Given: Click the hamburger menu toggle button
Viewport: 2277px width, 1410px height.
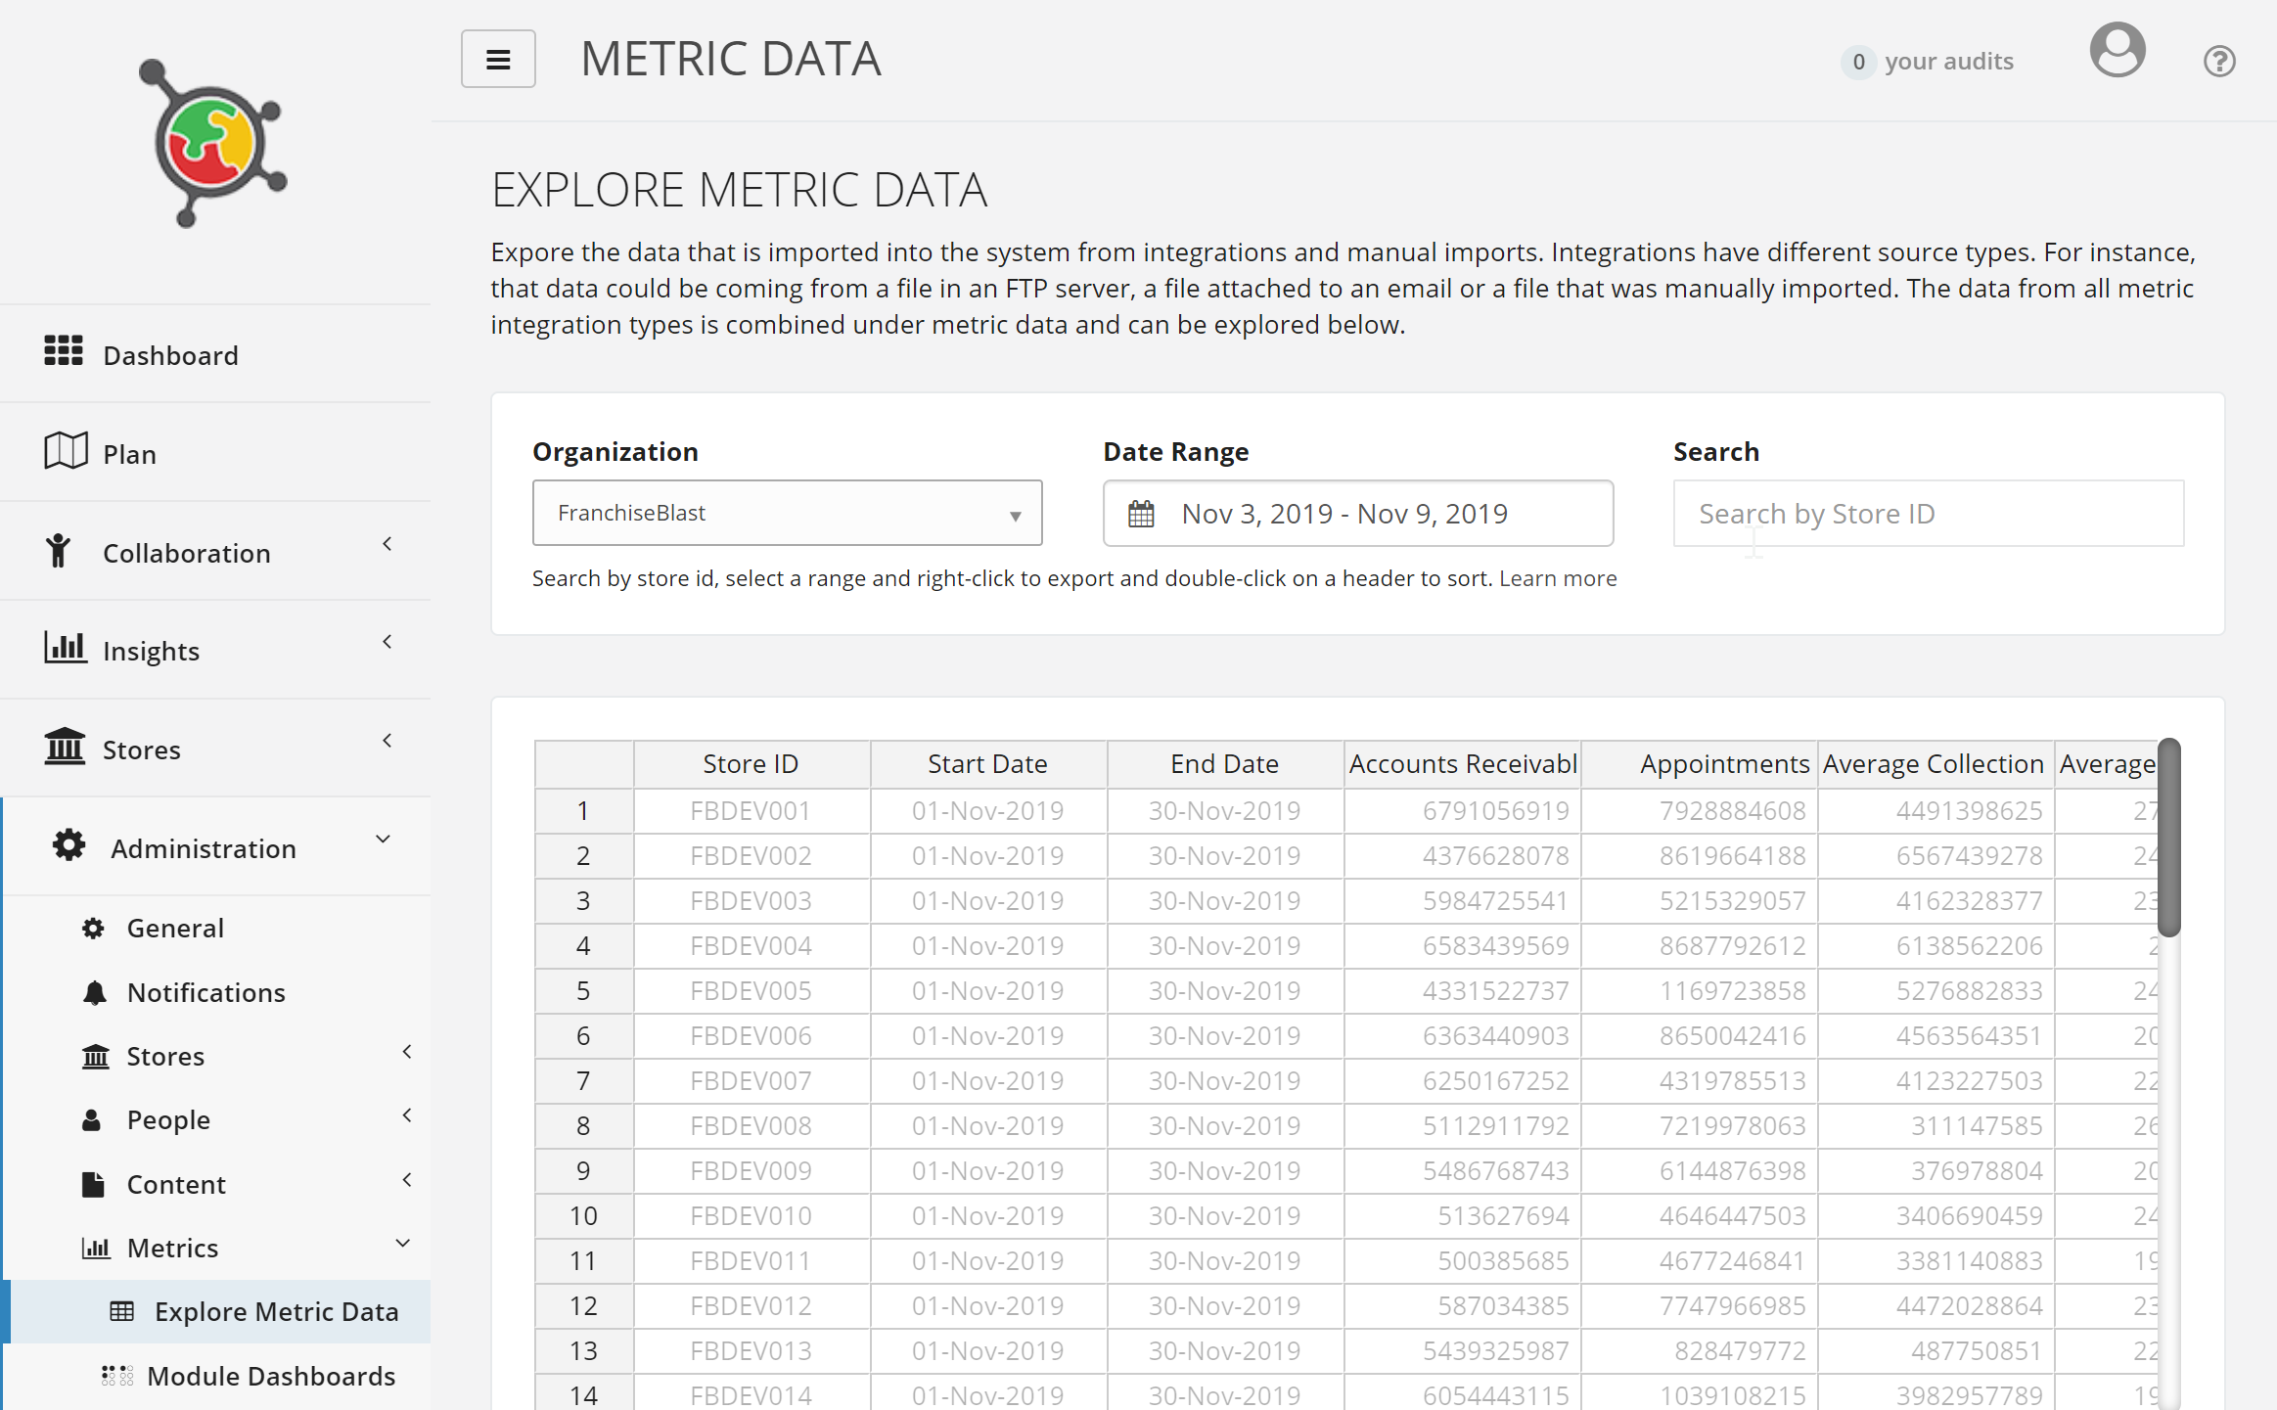Looking at the screenshot, I should (x=498, y=60).
